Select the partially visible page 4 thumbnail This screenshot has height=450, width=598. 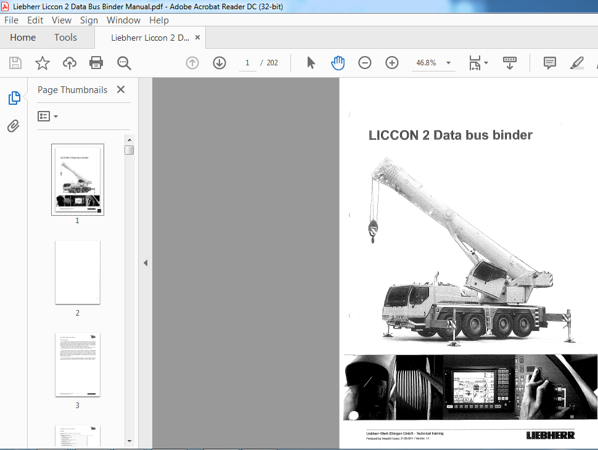(78, 435)
